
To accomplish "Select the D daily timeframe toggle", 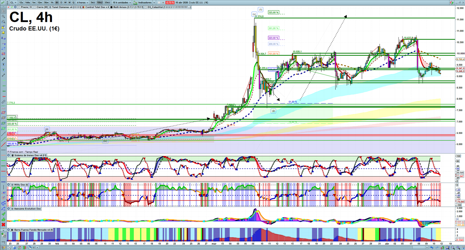I will 61,2.
